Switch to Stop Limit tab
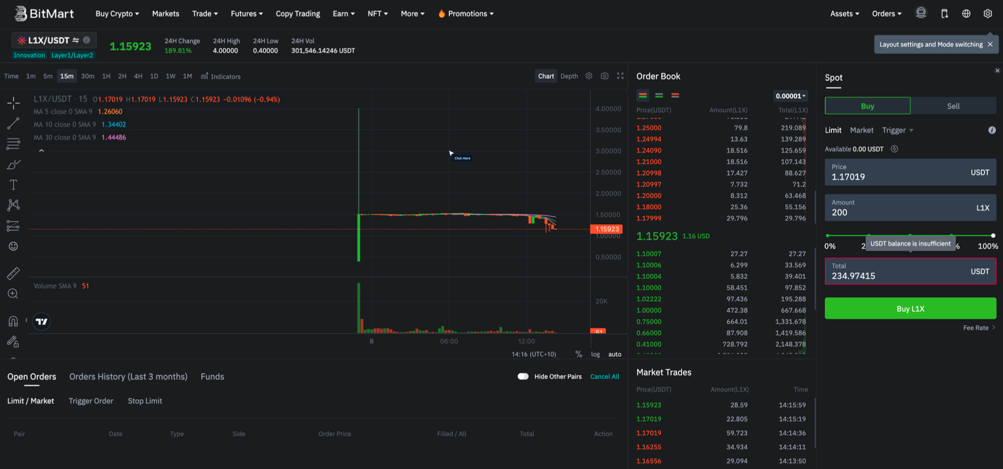The width and height of the screenshot is (1003, 469). pyautogui.click(x=145, y=401)
